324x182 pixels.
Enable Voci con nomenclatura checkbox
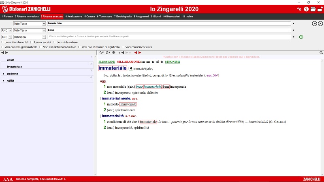click(x=123, y=47)
